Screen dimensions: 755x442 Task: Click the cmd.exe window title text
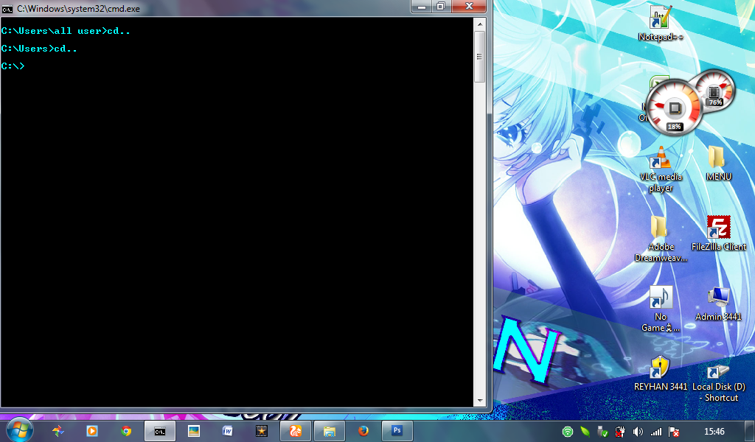(x=78, y=9)
